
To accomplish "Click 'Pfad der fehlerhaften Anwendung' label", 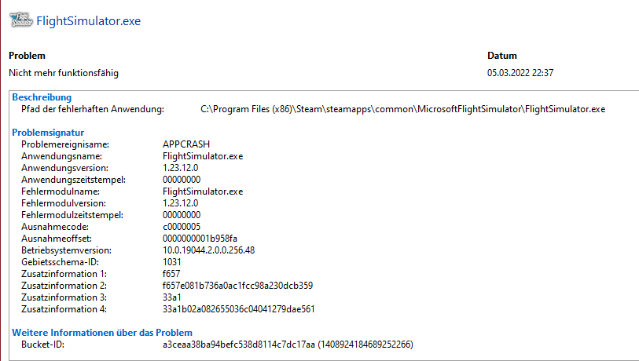I will pos(93,109).
